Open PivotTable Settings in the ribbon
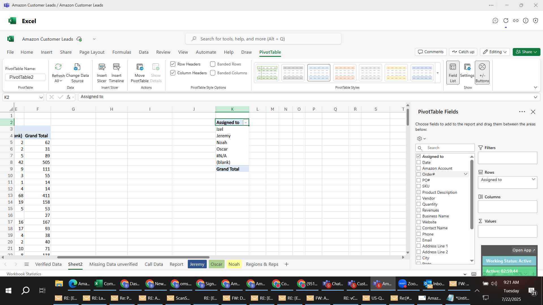The image size is (543, 305). [467, 70]
